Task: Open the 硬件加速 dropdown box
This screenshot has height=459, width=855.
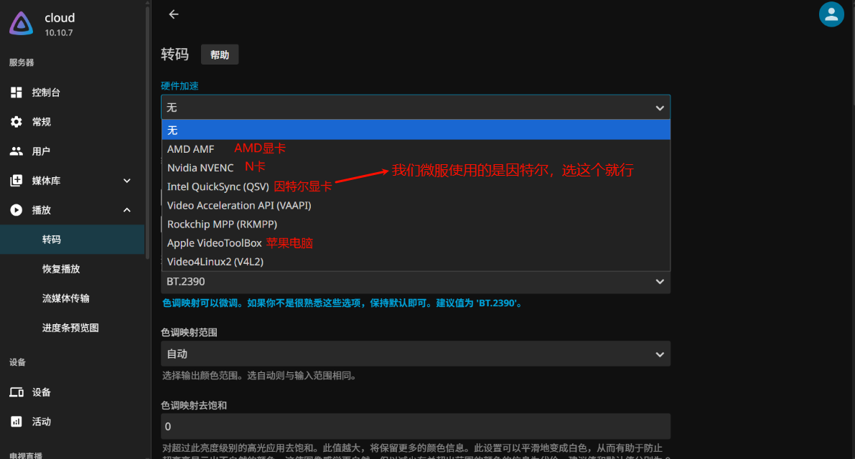Action: 416,108
